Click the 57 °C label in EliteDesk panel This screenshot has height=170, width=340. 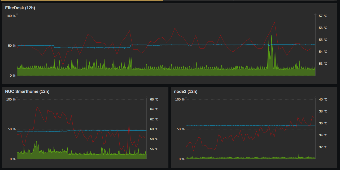[323, 16]
